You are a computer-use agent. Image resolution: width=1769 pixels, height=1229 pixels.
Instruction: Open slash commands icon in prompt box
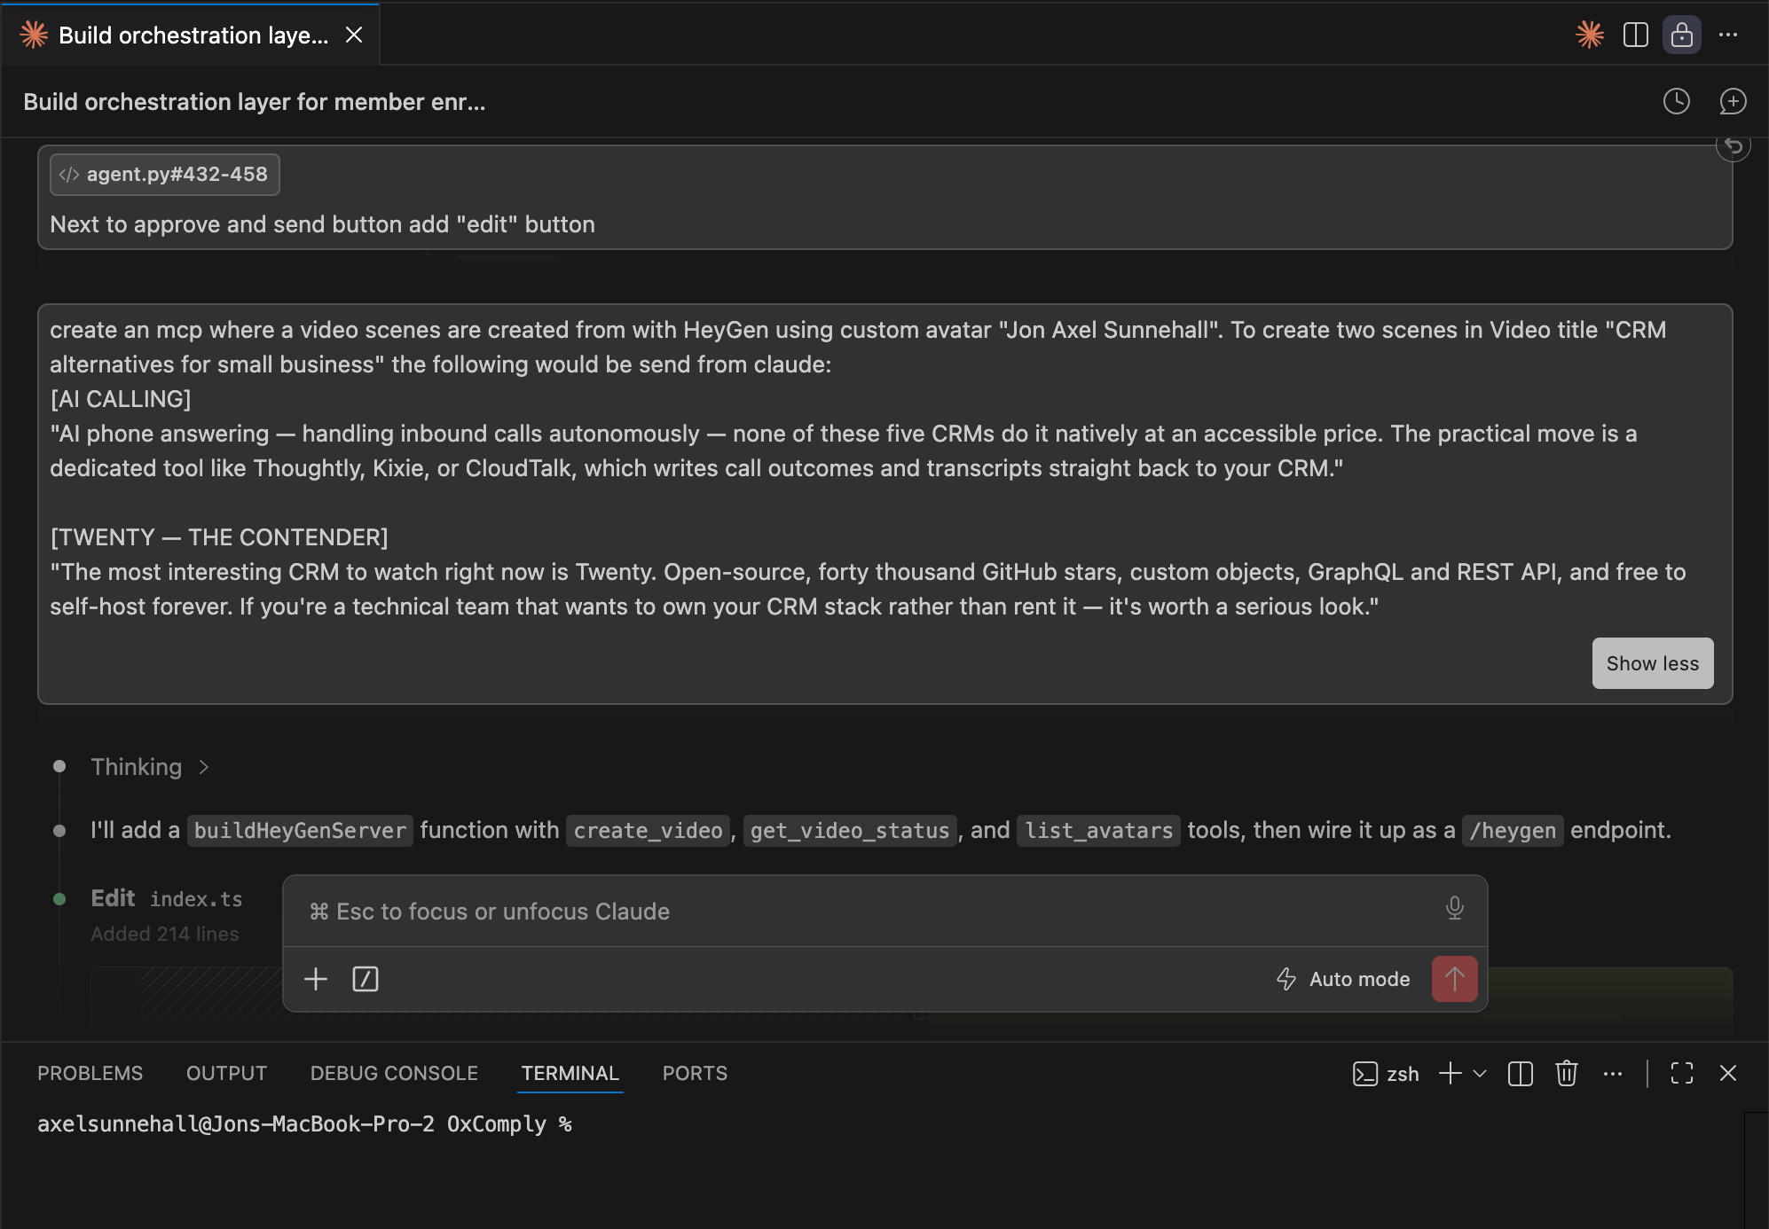pos(366,979)
